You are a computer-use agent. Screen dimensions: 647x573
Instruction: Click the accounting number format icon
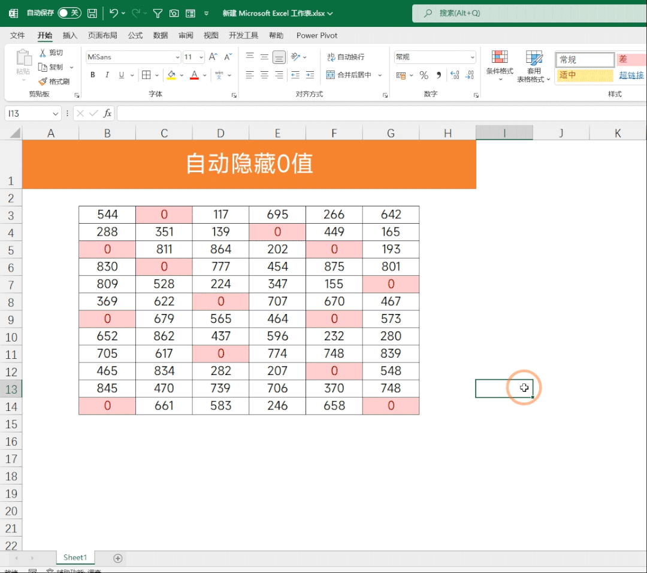[401, 75]
